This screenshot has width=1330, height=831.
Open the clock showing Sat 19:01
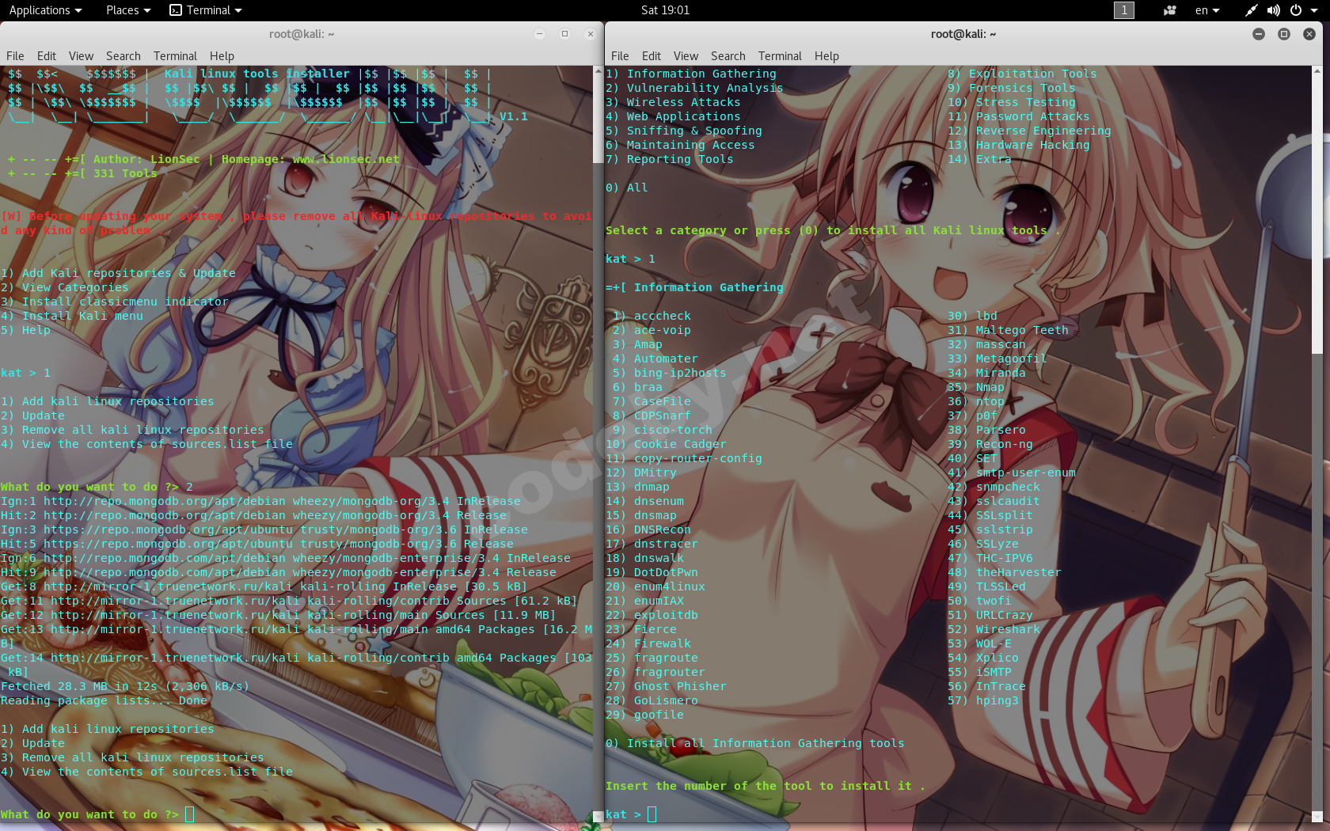[x=665, y=10]
